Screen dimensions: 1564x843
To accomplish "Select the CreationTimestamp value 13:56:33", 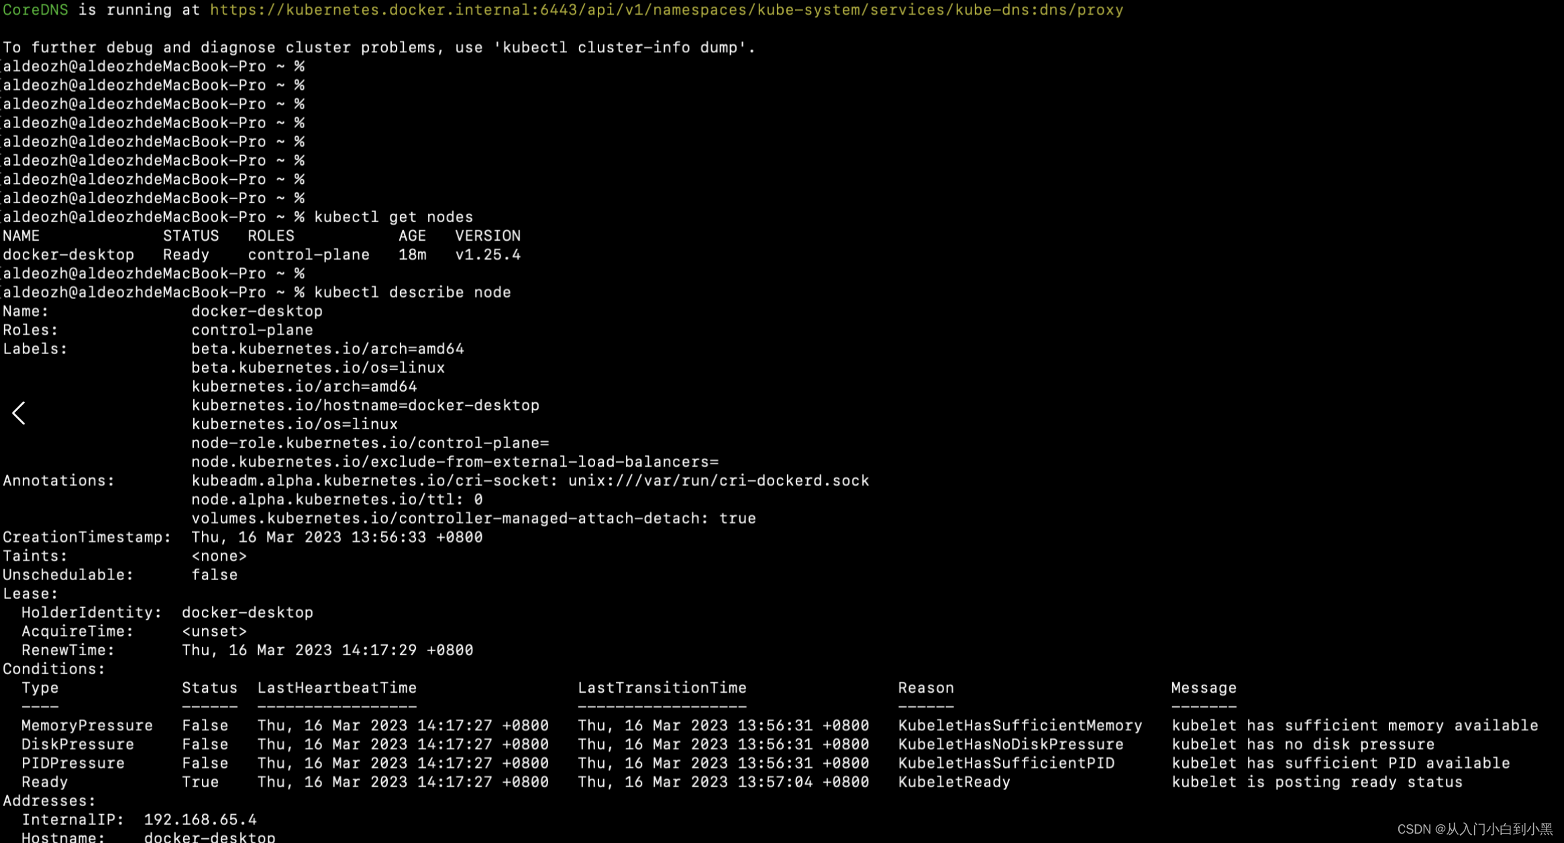I will [337, 537].
